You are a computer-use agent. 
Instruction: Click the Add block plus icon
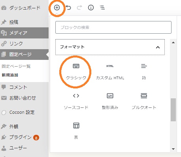coord(57,8)
